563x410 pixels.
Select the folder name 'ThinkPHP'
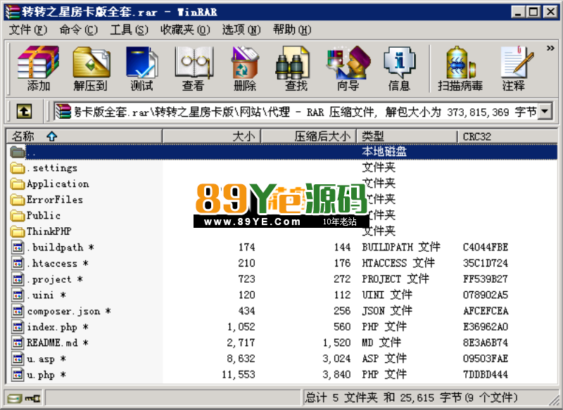49,231
